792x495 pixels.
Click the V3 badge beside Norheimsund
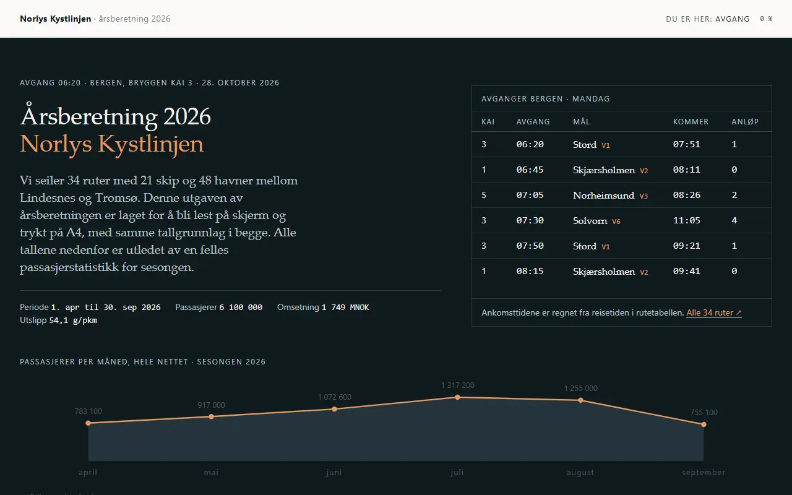click(643, 196)
